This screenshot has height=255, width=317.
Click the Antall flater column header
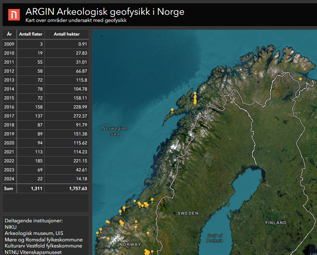coord(31,34)
